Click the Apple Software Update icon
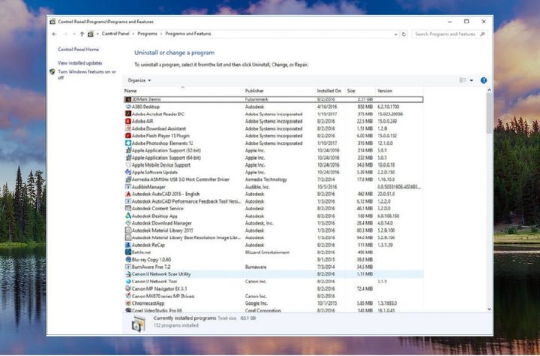 (128, 172)
